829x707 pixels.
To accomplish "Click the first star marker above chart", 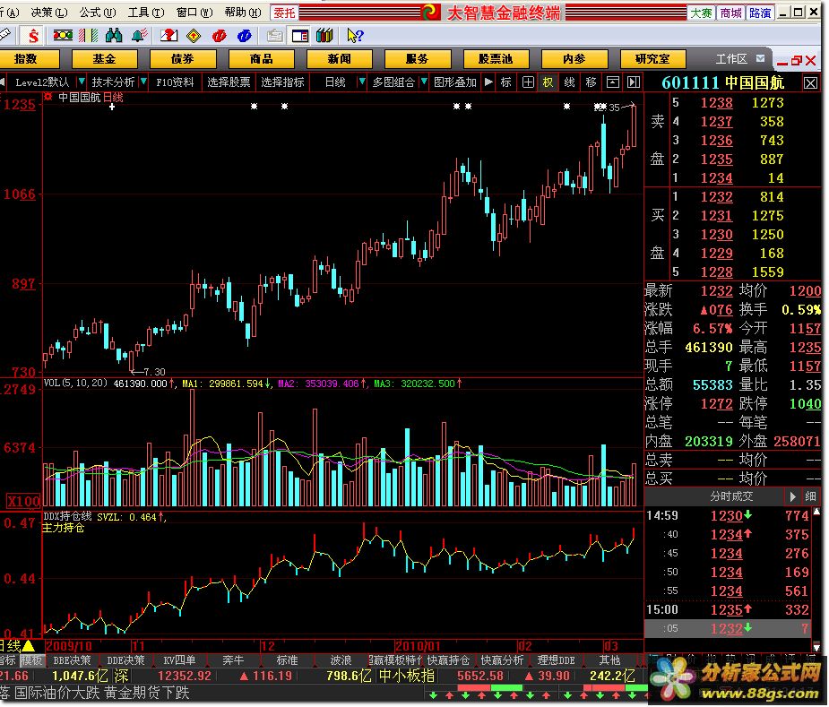I will pos(255,107).
